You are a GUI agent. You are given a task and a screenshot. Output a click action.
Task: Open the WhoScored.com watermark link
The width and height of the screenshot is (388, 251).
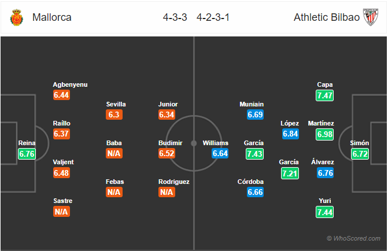(354, 238)
